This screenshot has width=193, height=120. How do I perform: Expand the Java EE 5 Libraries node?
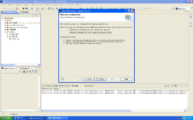(5, 25)
